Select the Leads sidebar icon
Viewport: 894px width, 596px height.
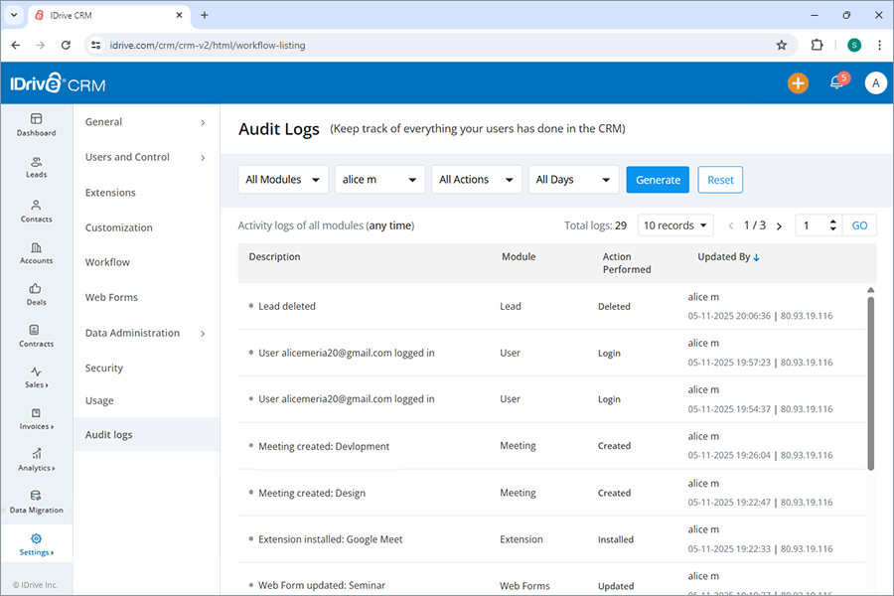(36, 169)
